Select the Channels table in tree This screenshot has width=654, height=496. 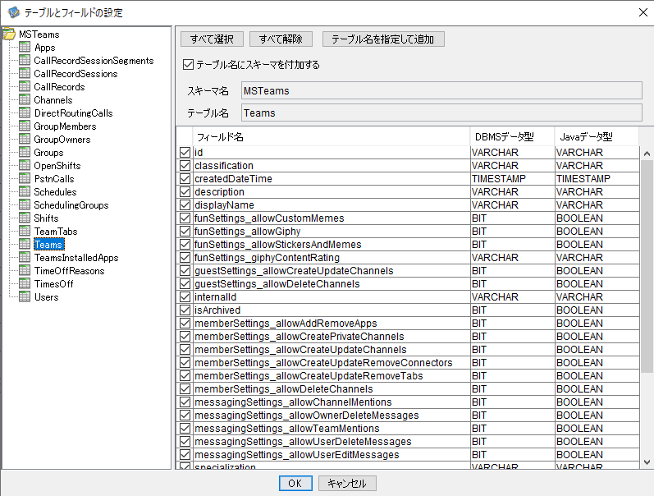[x=53, y=100]
